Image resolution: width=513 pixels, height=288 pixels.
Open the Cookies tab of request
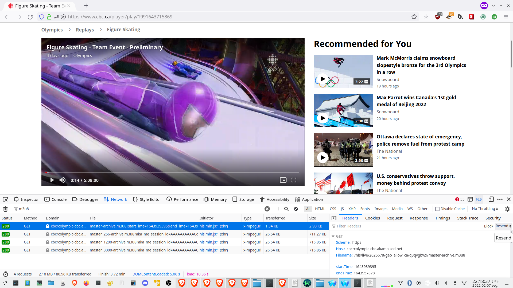click(x=372, y=218)
